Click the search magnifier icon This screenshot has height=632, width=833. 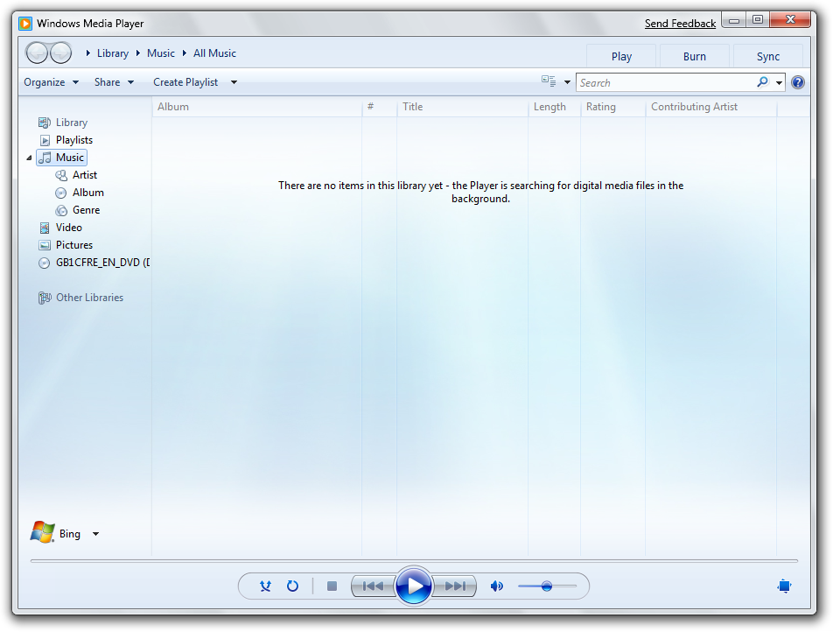click(762, 82)
